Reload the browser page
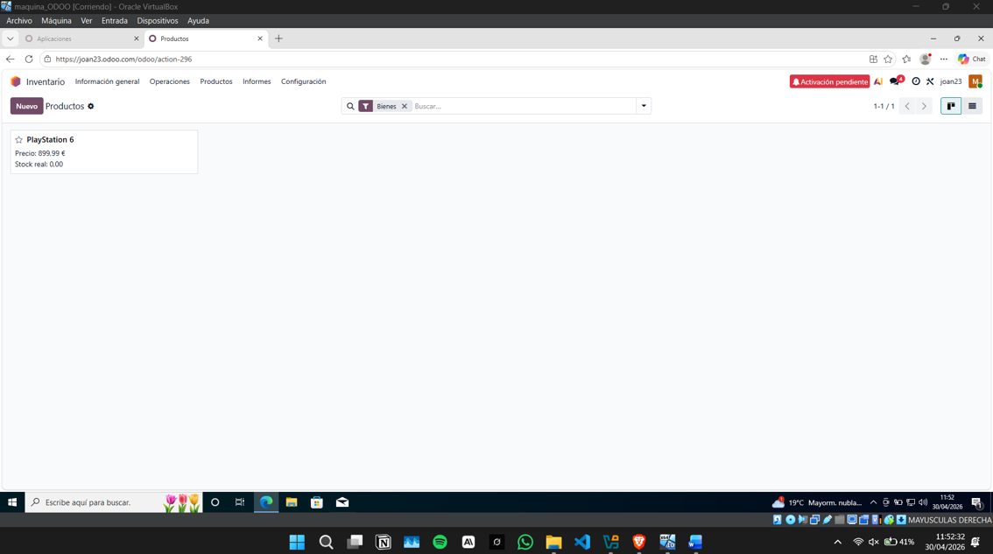 tap(29, 59)
